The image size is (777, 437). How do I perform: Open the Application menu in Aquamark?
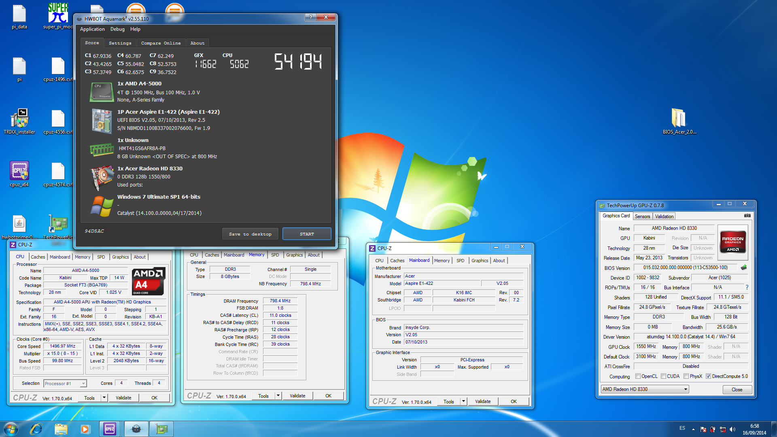(92, 29)
